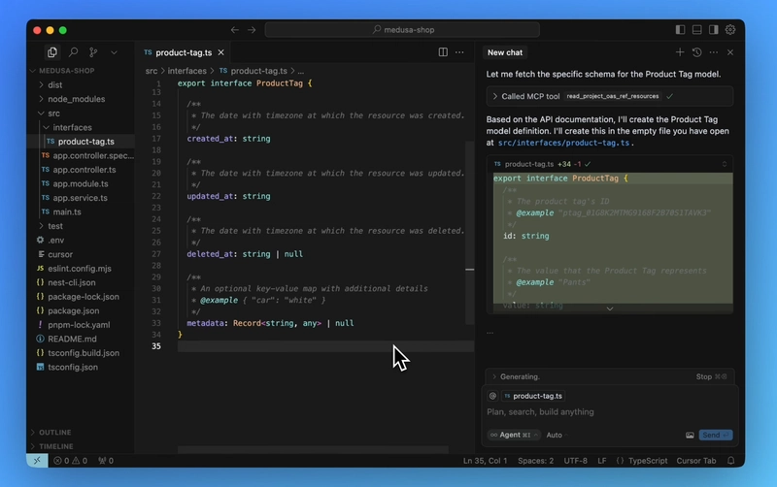Change UTF-8 file encoding

pyautogui.click(x=575, y=461)
